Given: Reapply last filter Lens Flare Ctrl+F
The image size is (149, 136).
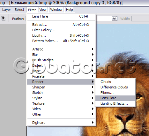Looking at the screenshot, I should click(61, 16).
